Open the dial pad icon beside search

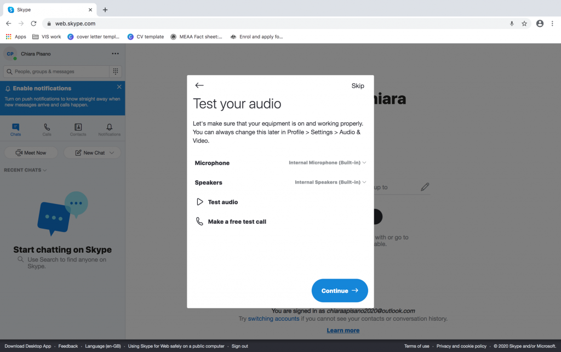(x=115, y=71)
